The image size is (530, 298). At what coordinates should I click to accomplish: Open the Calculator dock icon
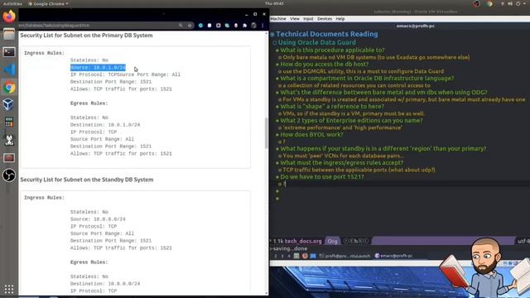pyautogui.click(x=9, y=123)
